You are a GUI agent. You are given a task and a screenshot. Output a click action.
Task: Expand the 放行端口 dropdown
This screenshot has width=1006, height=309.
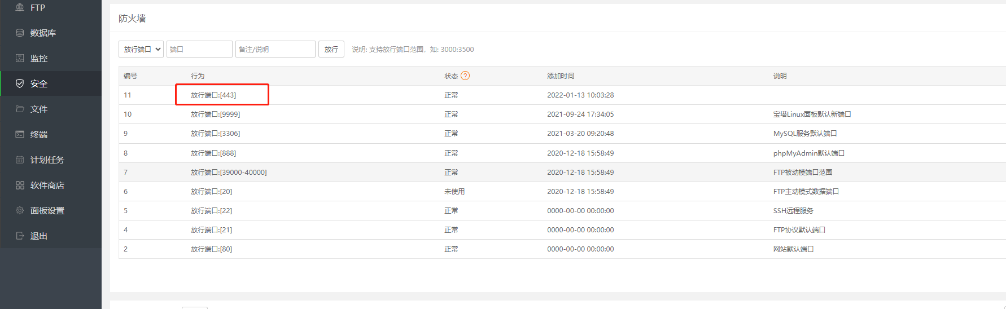141,49
